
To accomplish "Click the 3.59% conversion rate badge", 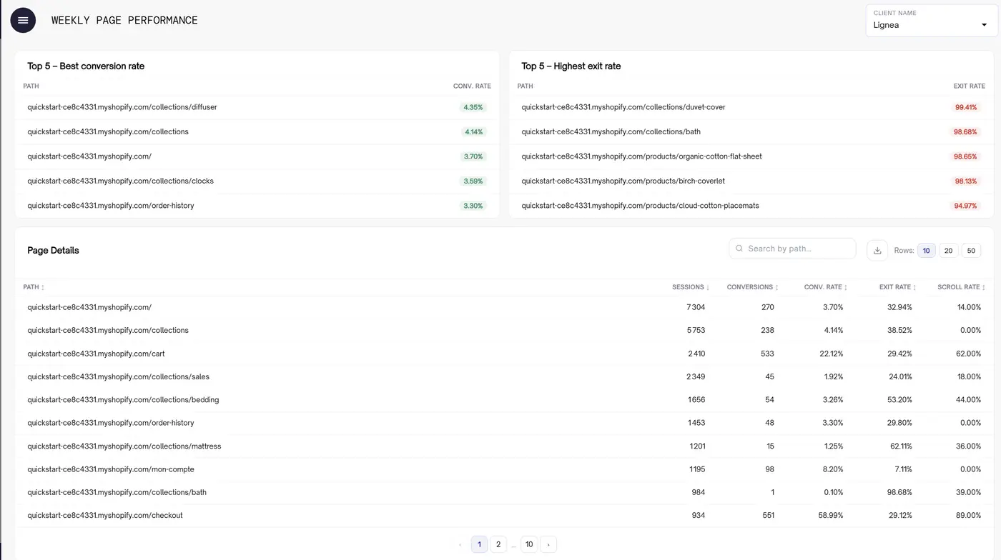I will (473, 181).
